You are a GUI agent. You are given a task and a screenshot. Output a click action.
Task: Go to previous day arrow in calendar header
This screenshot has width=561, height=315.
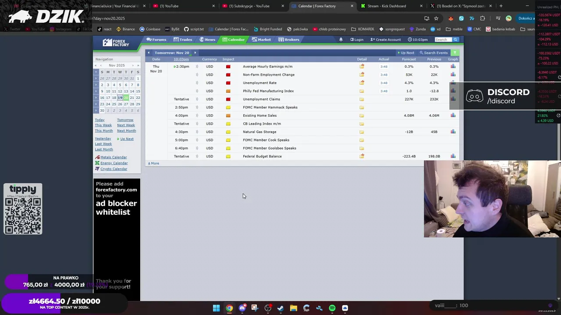coord(149,53)
